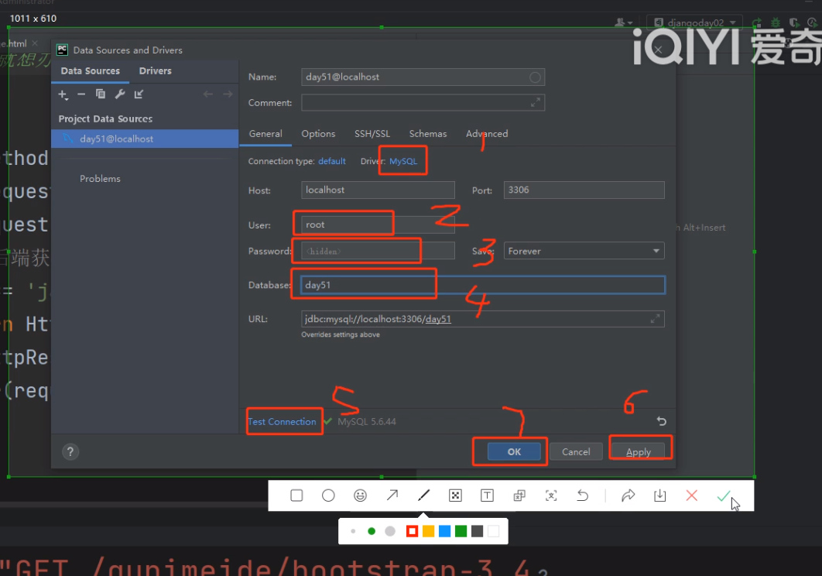Save the screenshot with download icon

coord(660,495)
